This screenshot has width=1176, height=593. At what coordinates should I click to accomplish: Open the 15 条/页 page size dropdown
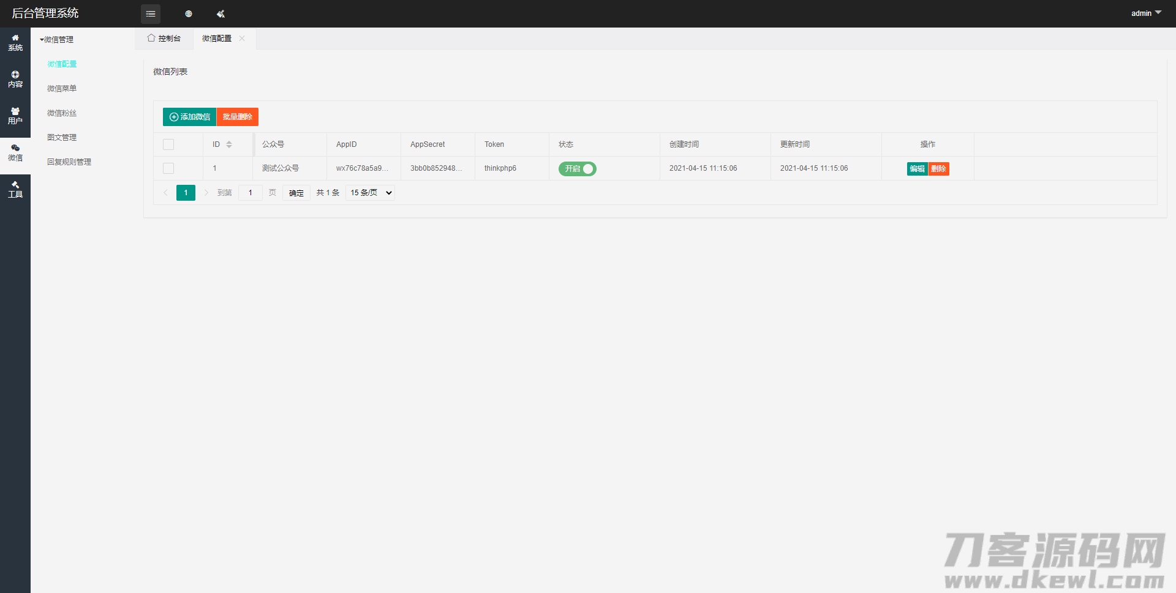(x=371, y=193)
